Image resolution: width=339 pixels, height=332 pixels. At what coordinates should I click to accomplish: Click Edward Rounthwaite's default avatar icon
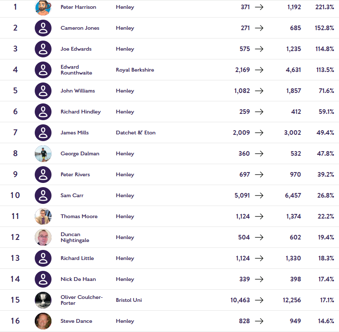43,70
